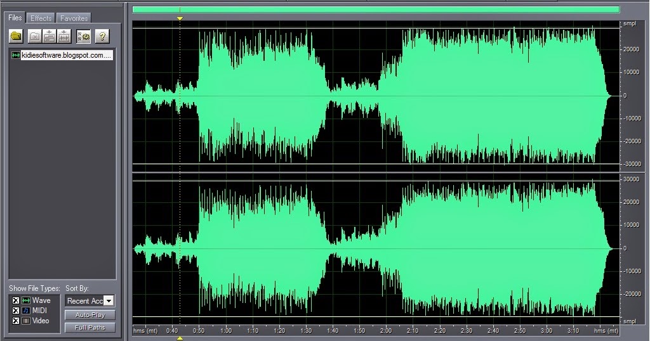Click the MIDI music note type icon

point(25,311)
